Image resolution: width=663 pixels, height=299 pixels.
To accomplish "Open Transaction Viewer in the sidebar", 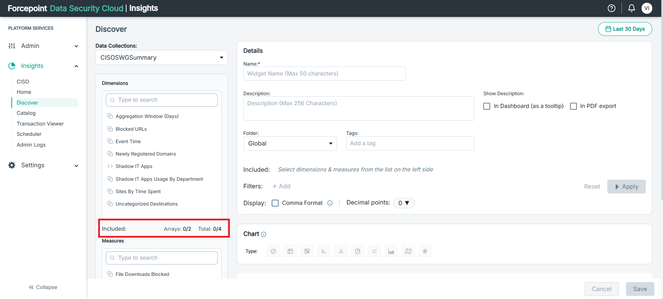I will [x=40, y=124].
